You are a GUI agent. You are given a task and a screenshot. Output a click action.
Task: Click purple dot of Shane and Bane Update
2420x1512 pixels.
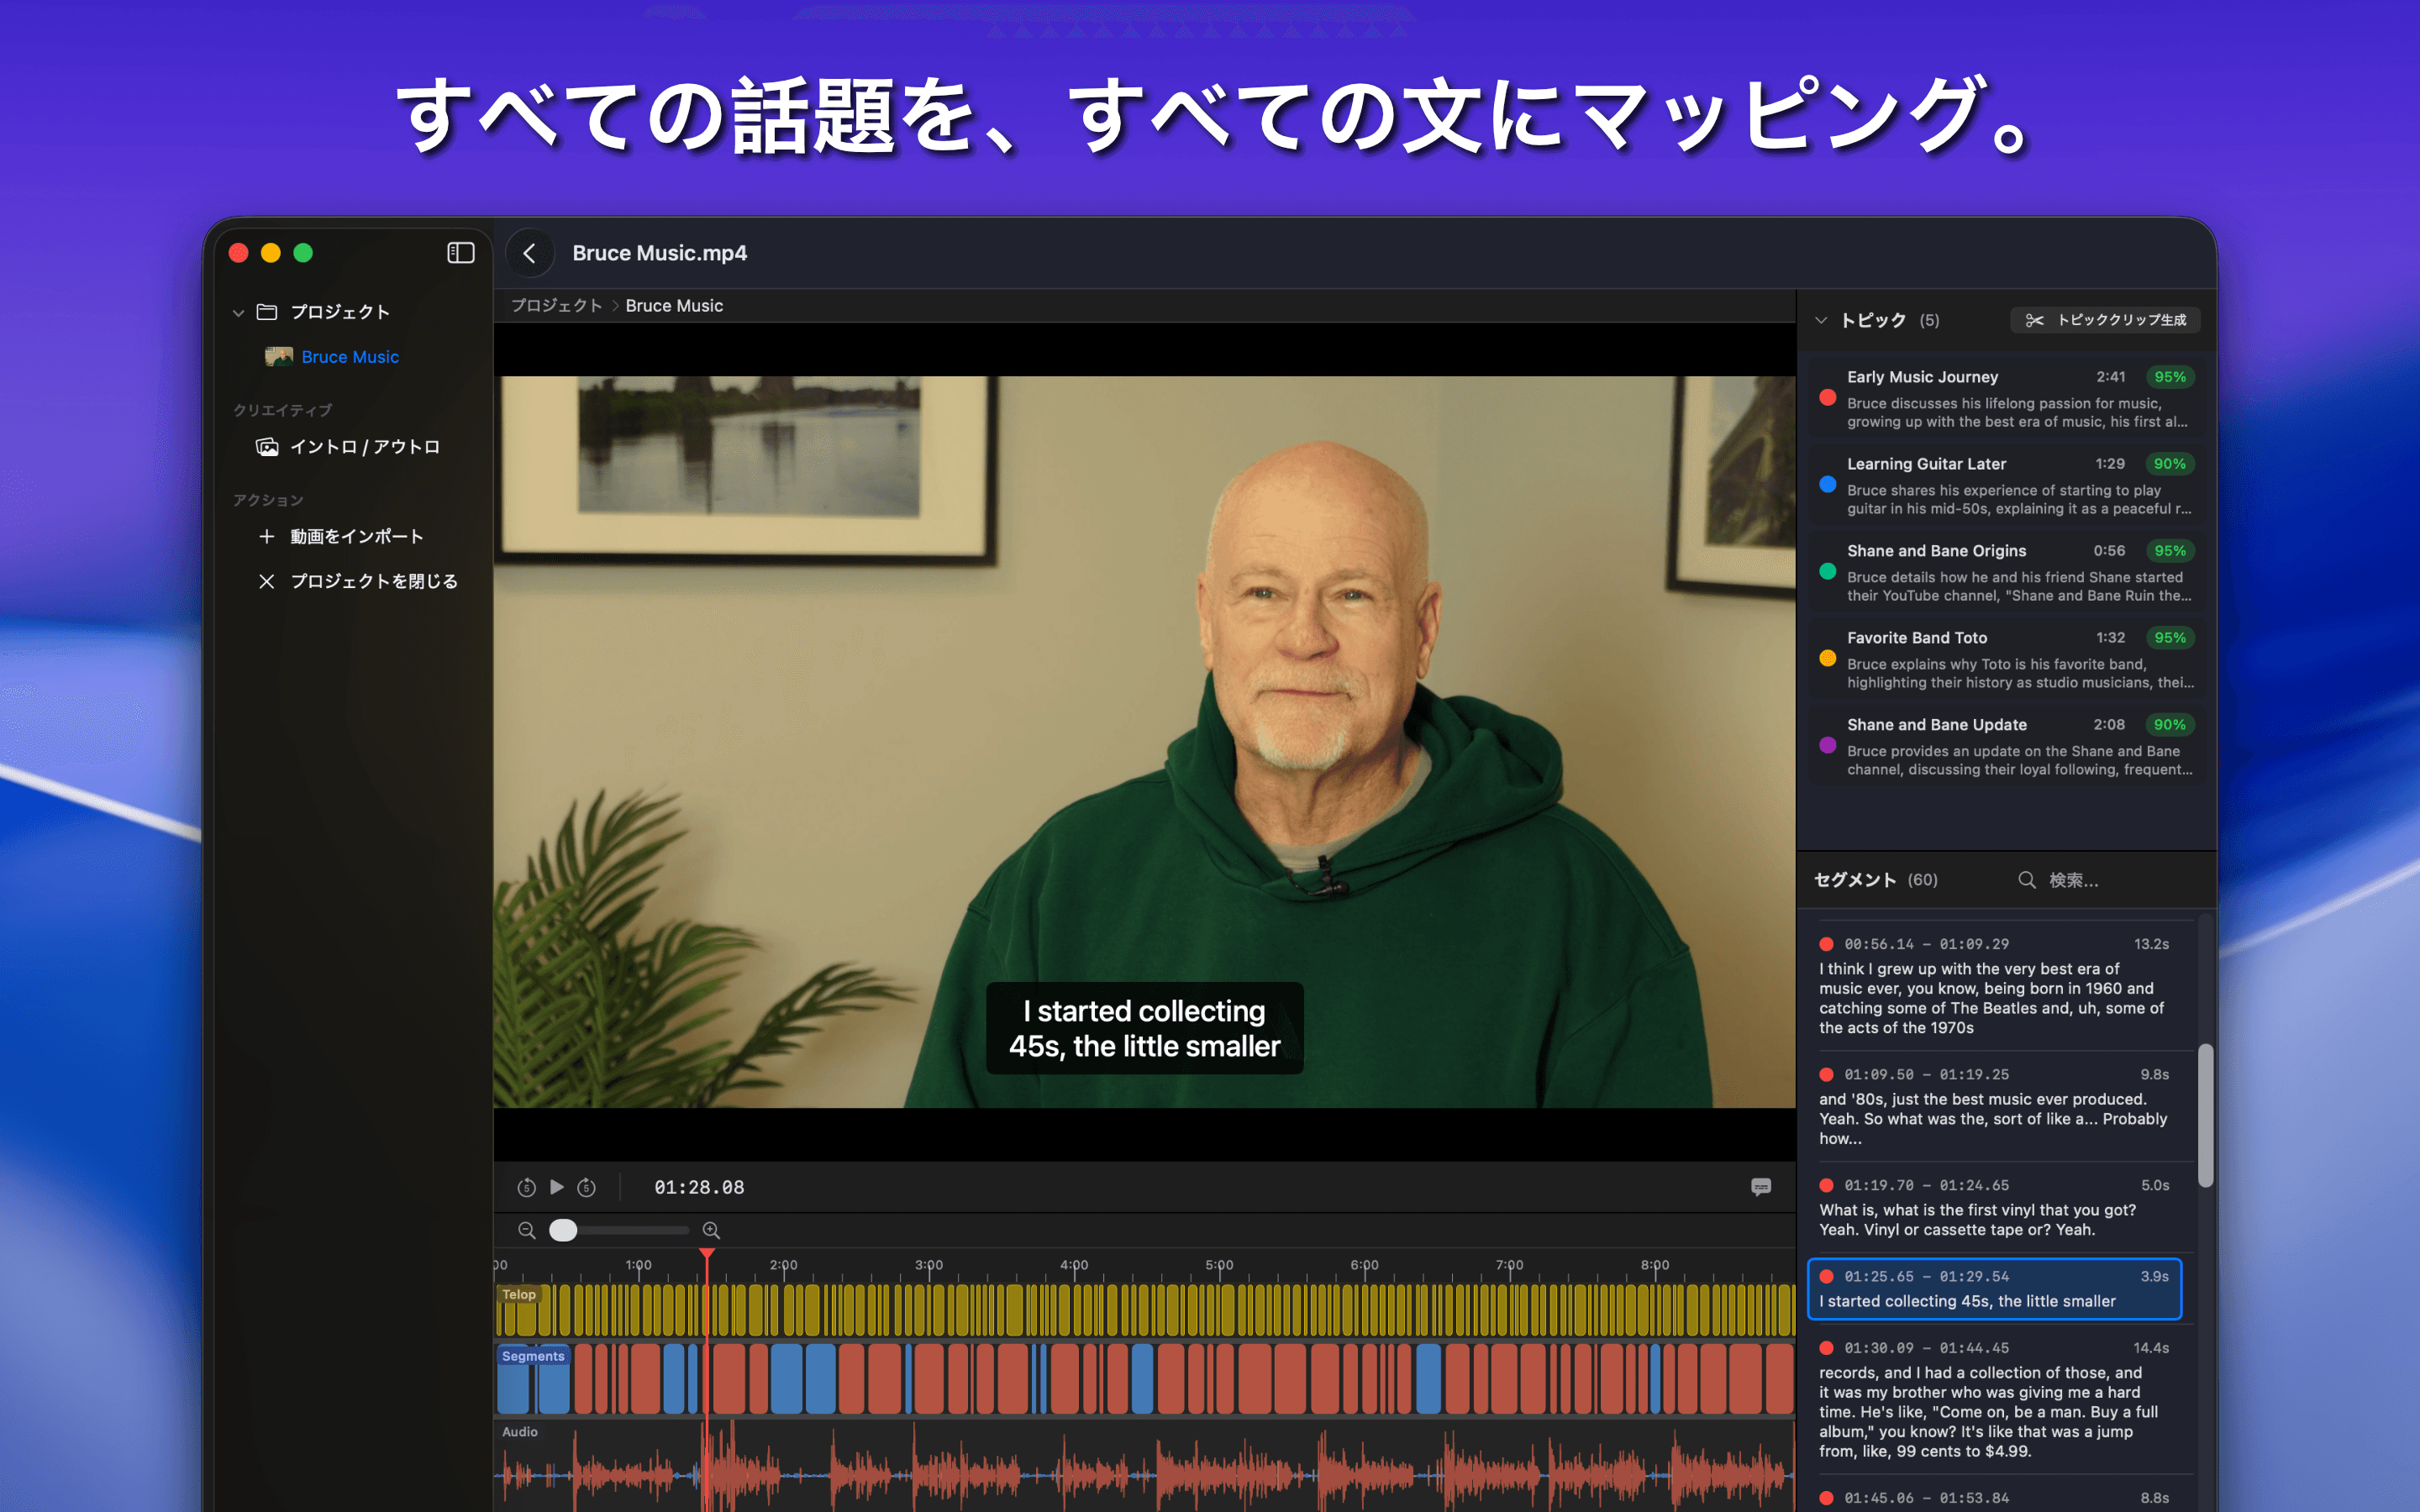coord(1828,746)
